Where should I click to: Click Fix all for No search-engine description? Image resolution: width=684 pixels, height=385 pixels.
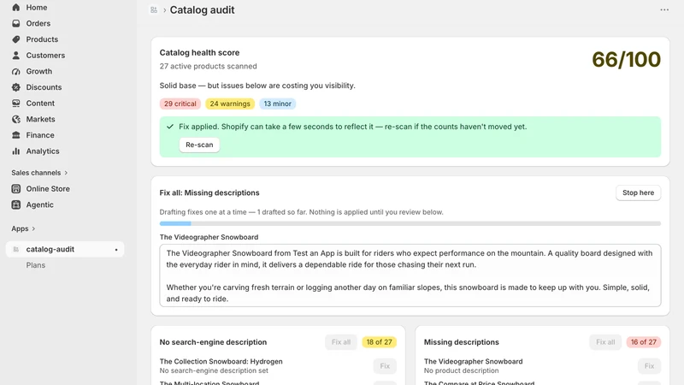point(340,342)
